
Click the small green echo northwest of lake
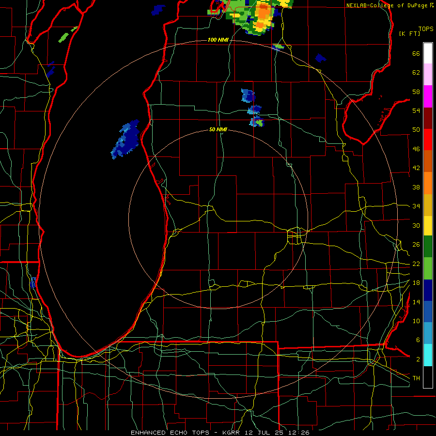63,37
